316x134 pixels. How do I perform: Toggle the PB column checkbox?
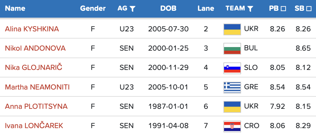283,9
